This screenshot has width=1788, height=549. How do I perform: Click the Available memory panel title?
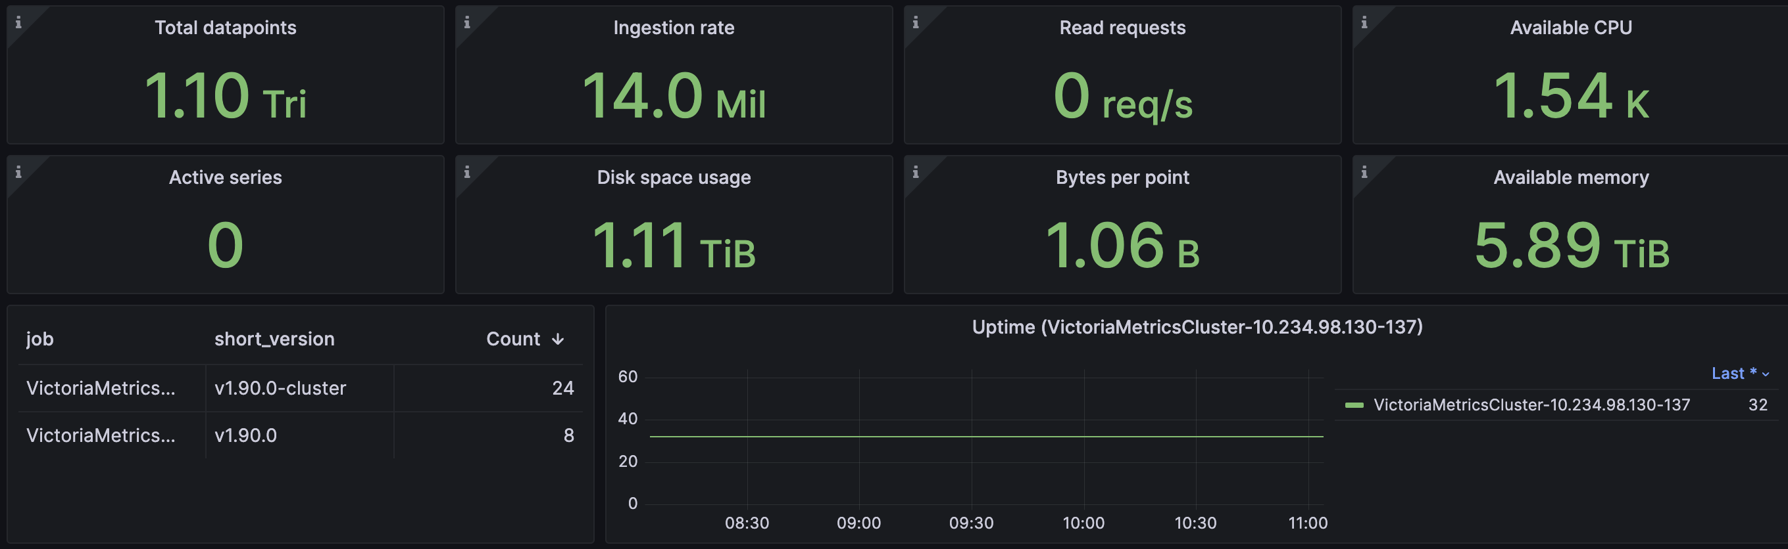(x=1571, y=177)
